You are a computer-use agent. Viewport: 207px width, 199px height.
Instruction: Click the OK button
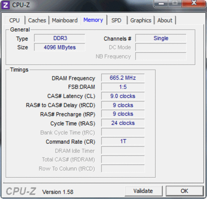pos(184,191)
